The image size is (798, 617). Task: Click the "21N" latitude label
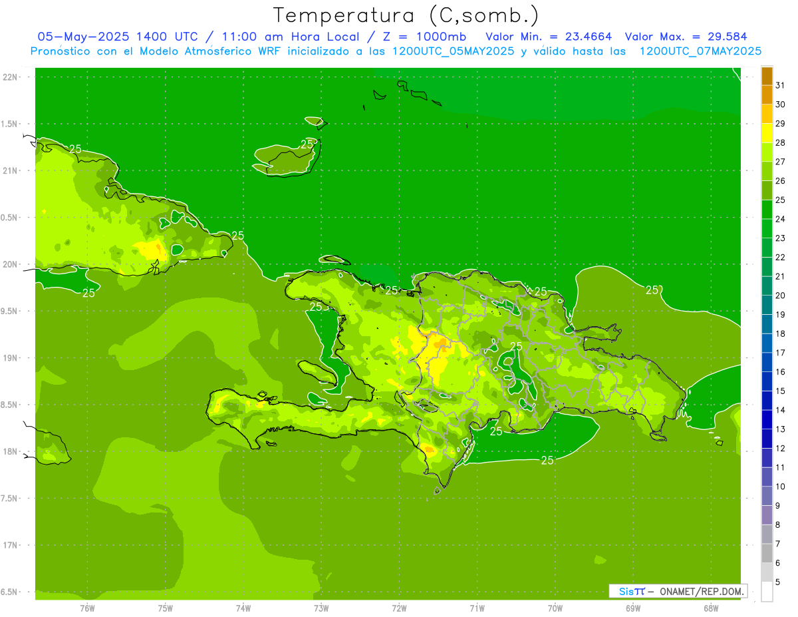(11, 171)
